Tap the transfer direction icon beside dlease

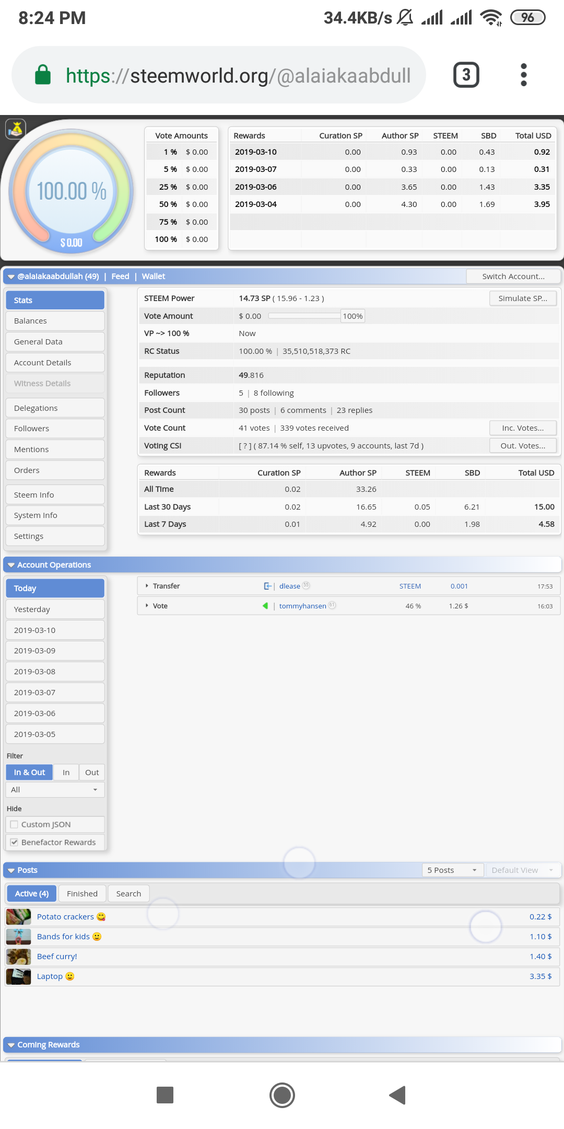click(x=267, y=586)
